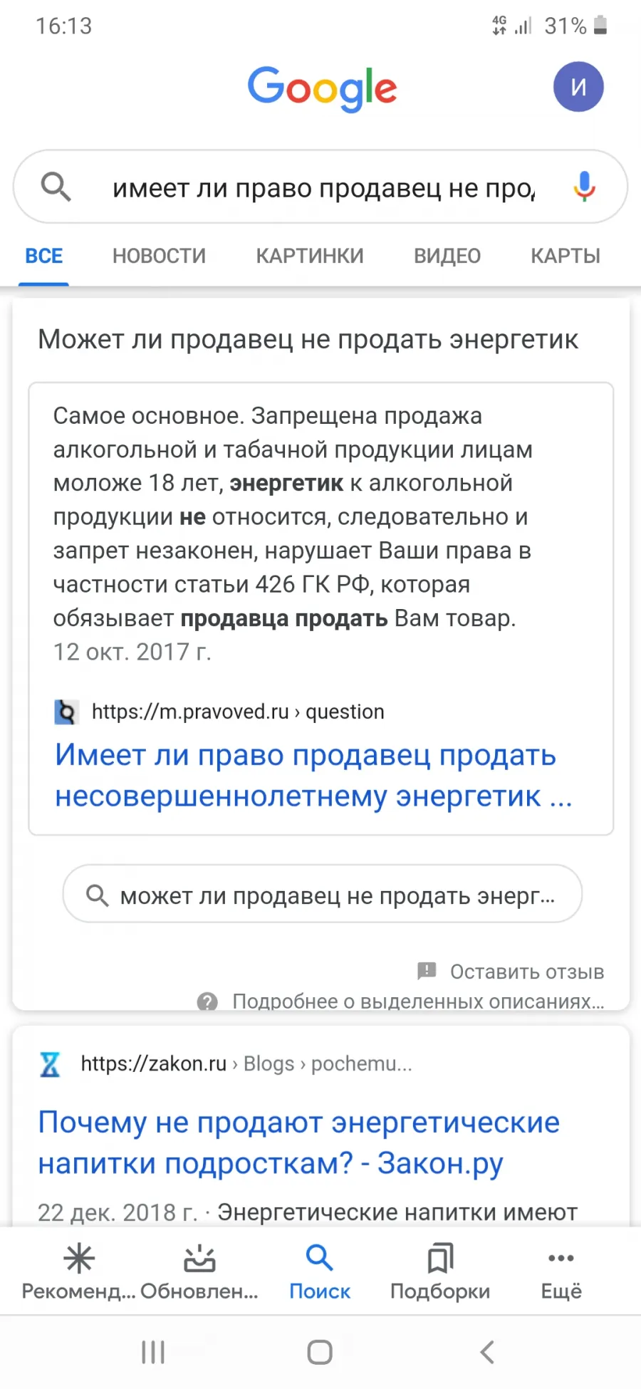Switch to the КАРТИНКИ tab
641x1389 pixels.
tap(310, 256)
